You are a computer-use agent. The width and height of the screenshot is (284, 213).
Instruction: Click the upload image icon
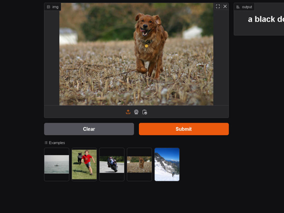click(x=128, y=112)
